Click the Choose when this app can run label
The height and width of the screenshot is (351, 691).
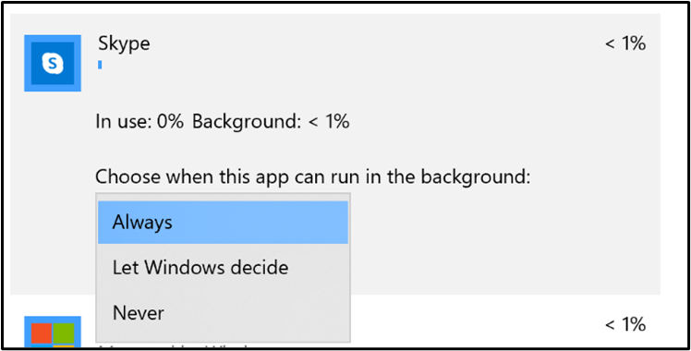point(312,177)
